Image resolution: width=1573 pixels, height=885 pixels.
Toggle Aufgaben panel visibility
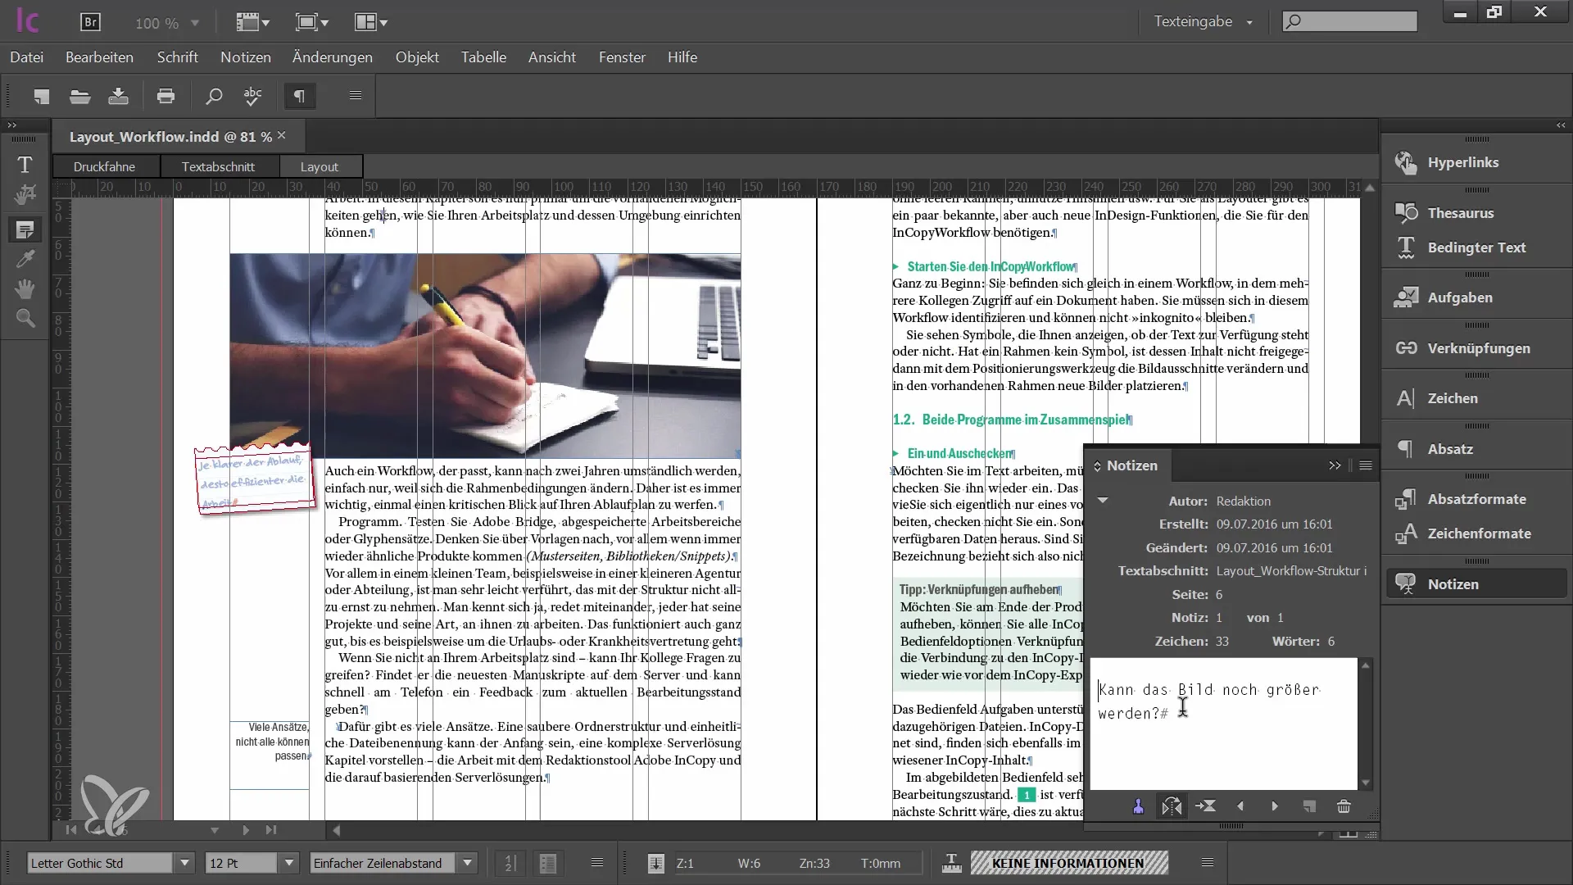coord(1460,297)
